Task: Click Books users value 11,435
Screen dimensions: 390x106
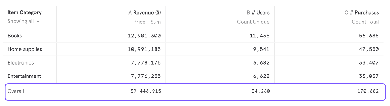Action: click(x=260, y=36)
